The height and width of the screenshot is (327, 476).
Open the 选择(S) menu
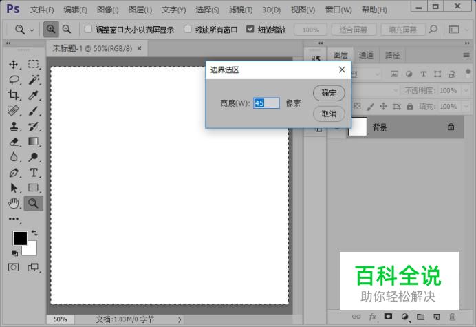pos(207,10)
